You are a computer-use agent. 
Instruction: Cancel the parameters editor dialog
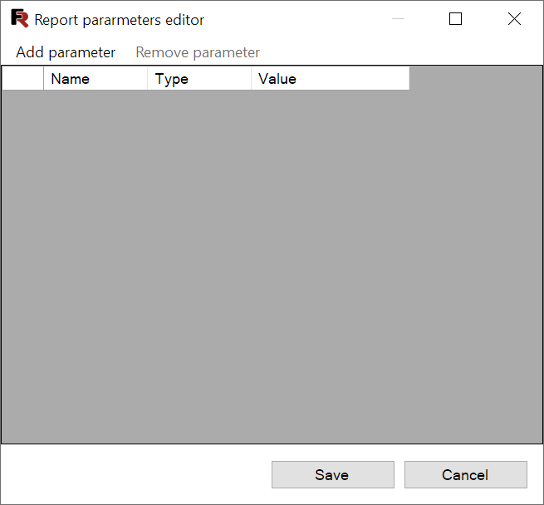466,474
